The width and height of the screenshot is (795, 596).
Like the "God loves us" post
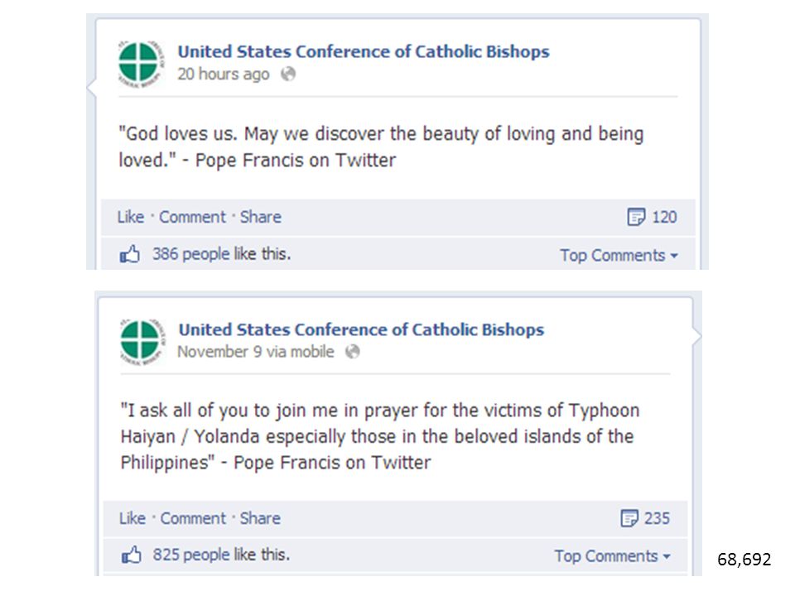[131, 217]
